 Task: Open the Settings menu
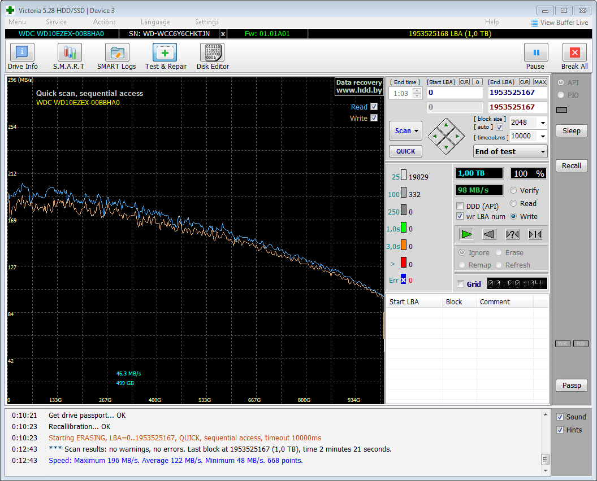click(206, 22)
